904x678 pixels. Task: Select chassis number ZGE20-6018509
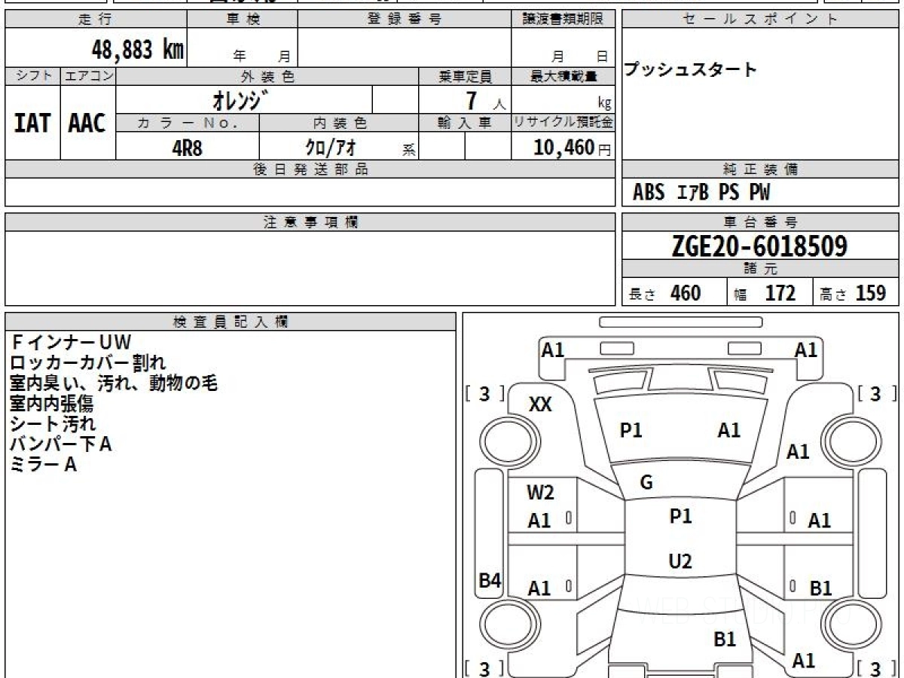[759, 246]
